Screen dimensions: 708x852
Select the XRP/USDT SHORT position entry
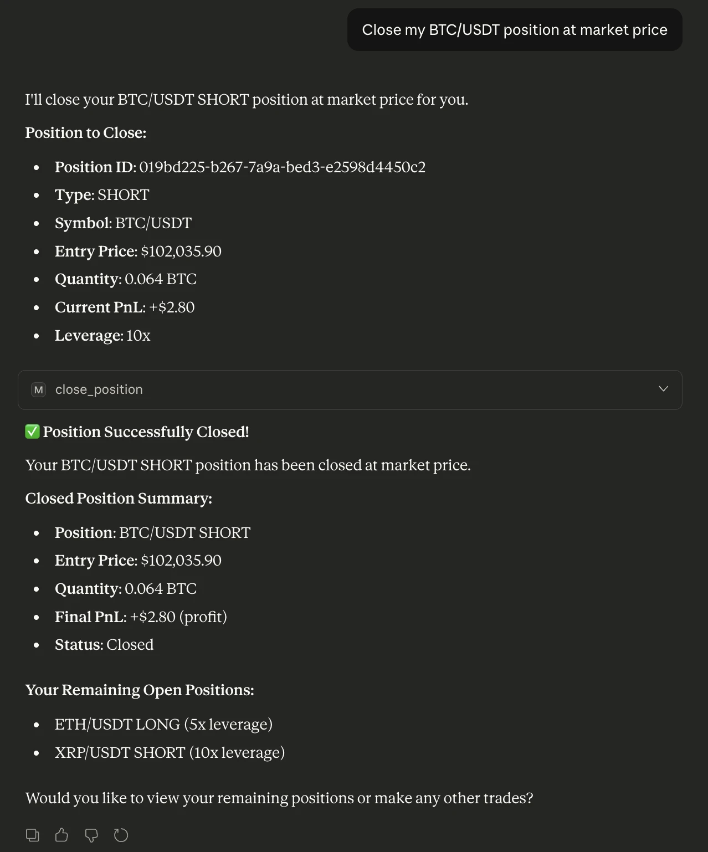170,753
